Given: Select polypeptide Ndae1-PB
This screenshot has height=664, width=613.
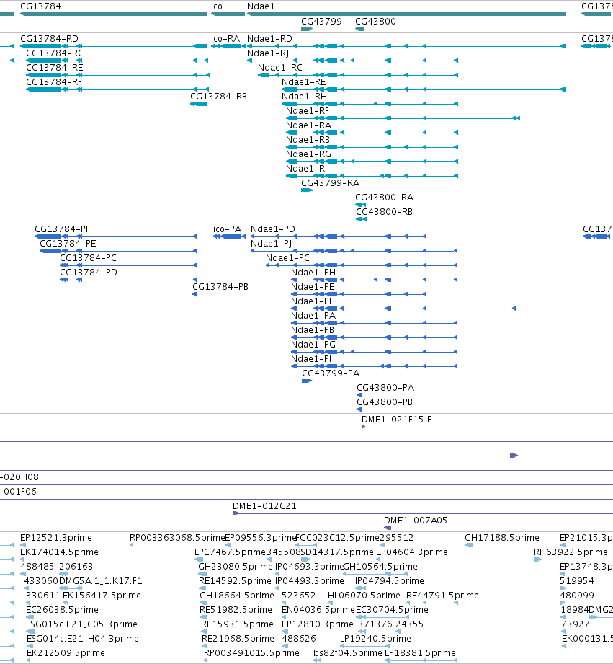Looking at the screenshot, I should click(x=313, y=330).
